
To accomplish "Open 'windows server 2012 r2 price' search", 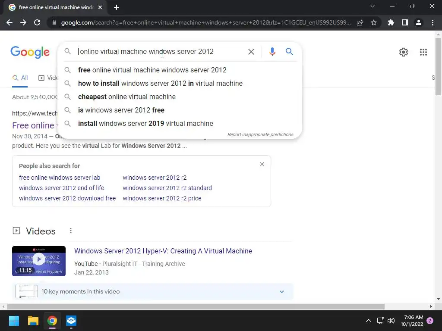I will [x=162, y=198].
